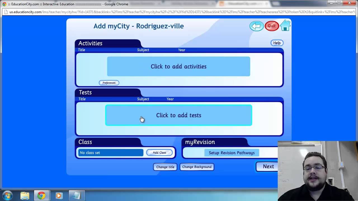This screenshot has width=358, height=201.
Task: Click to add activities
Action: click(x=178, y=66)
